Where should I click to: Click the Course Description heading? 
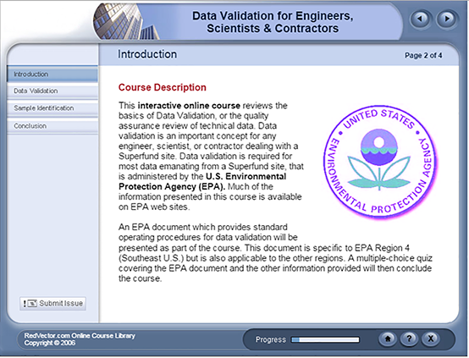[x=162, y=87]
